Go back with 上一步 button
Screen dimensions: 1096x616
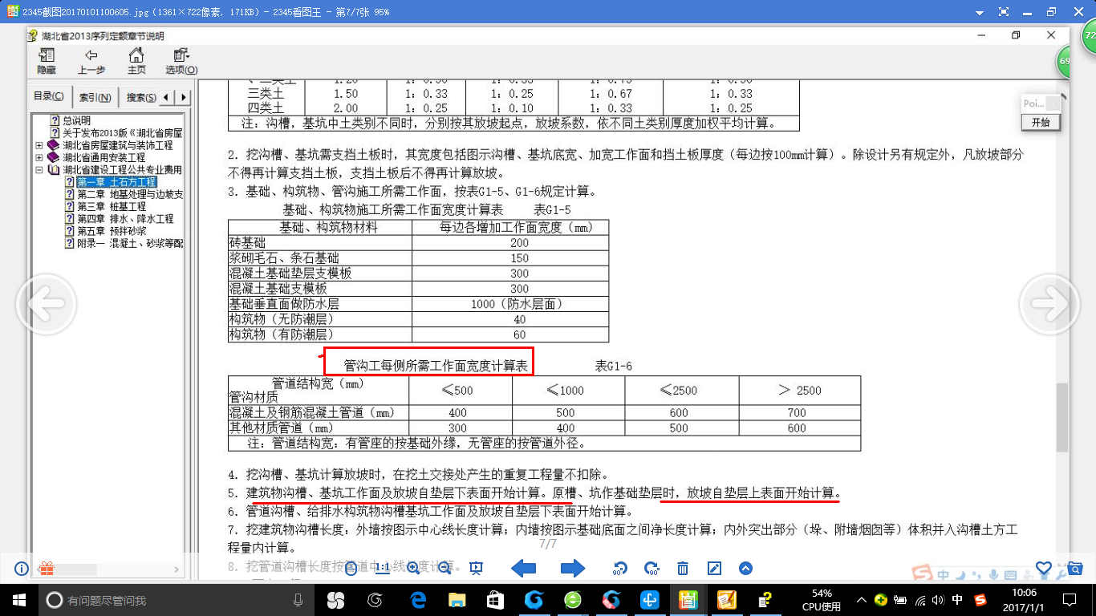coord(91,61)
